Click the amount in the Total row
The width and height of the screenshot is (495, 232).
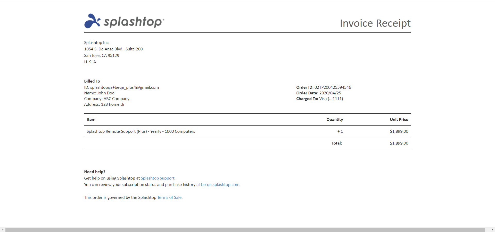[x=399, y=143]
